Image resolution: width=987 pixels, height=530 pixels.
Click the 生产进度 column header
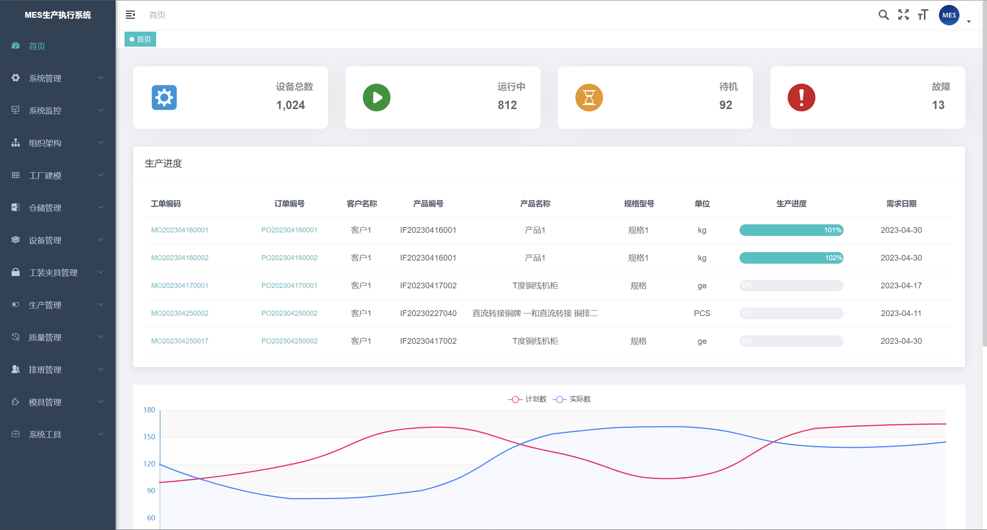pos(791,204)
